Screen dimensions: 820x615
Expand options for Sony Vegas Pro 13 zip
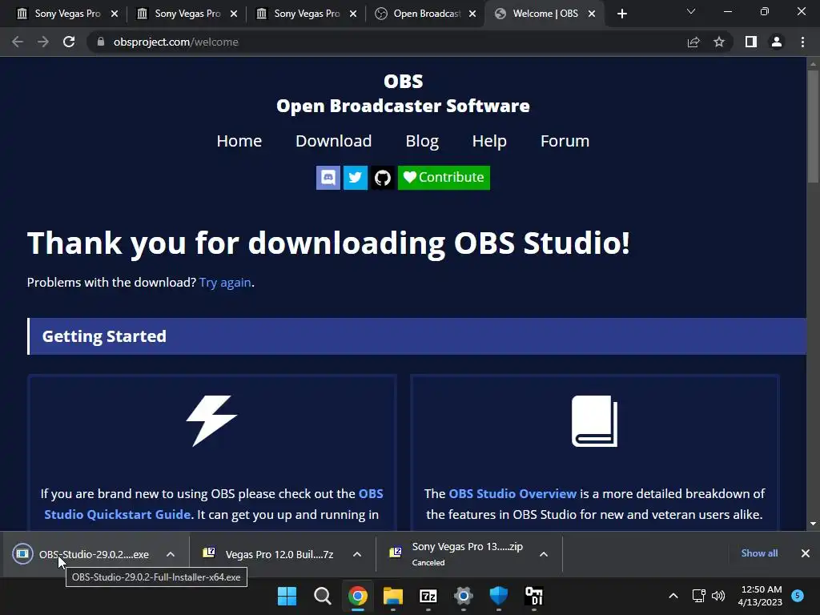tap(544, 554)
